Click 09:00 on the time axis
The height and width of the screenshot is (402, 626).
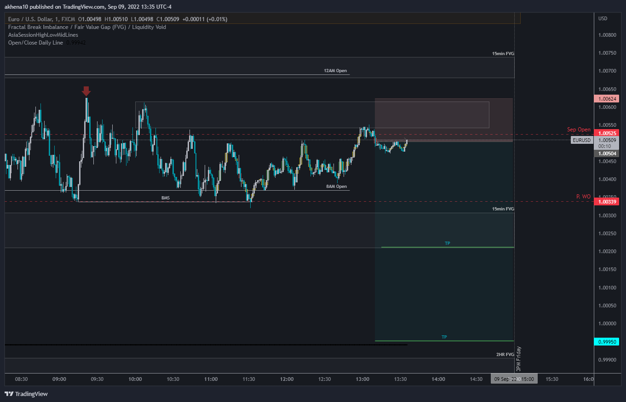click(x=59, y=379)
